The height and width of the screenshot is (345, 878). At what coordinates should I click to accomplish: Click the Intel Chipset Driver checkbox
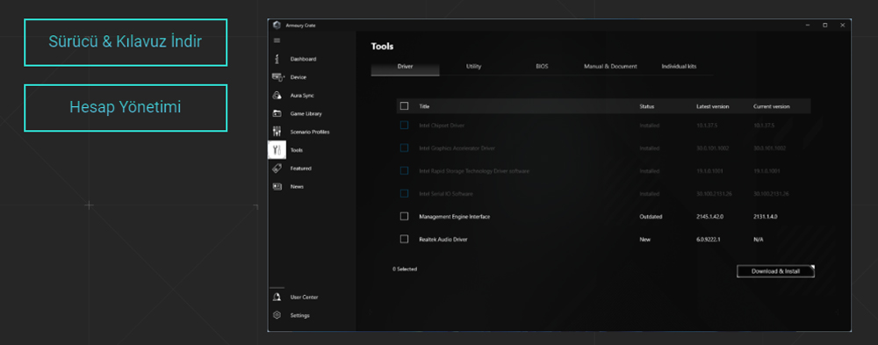point(404,126)
